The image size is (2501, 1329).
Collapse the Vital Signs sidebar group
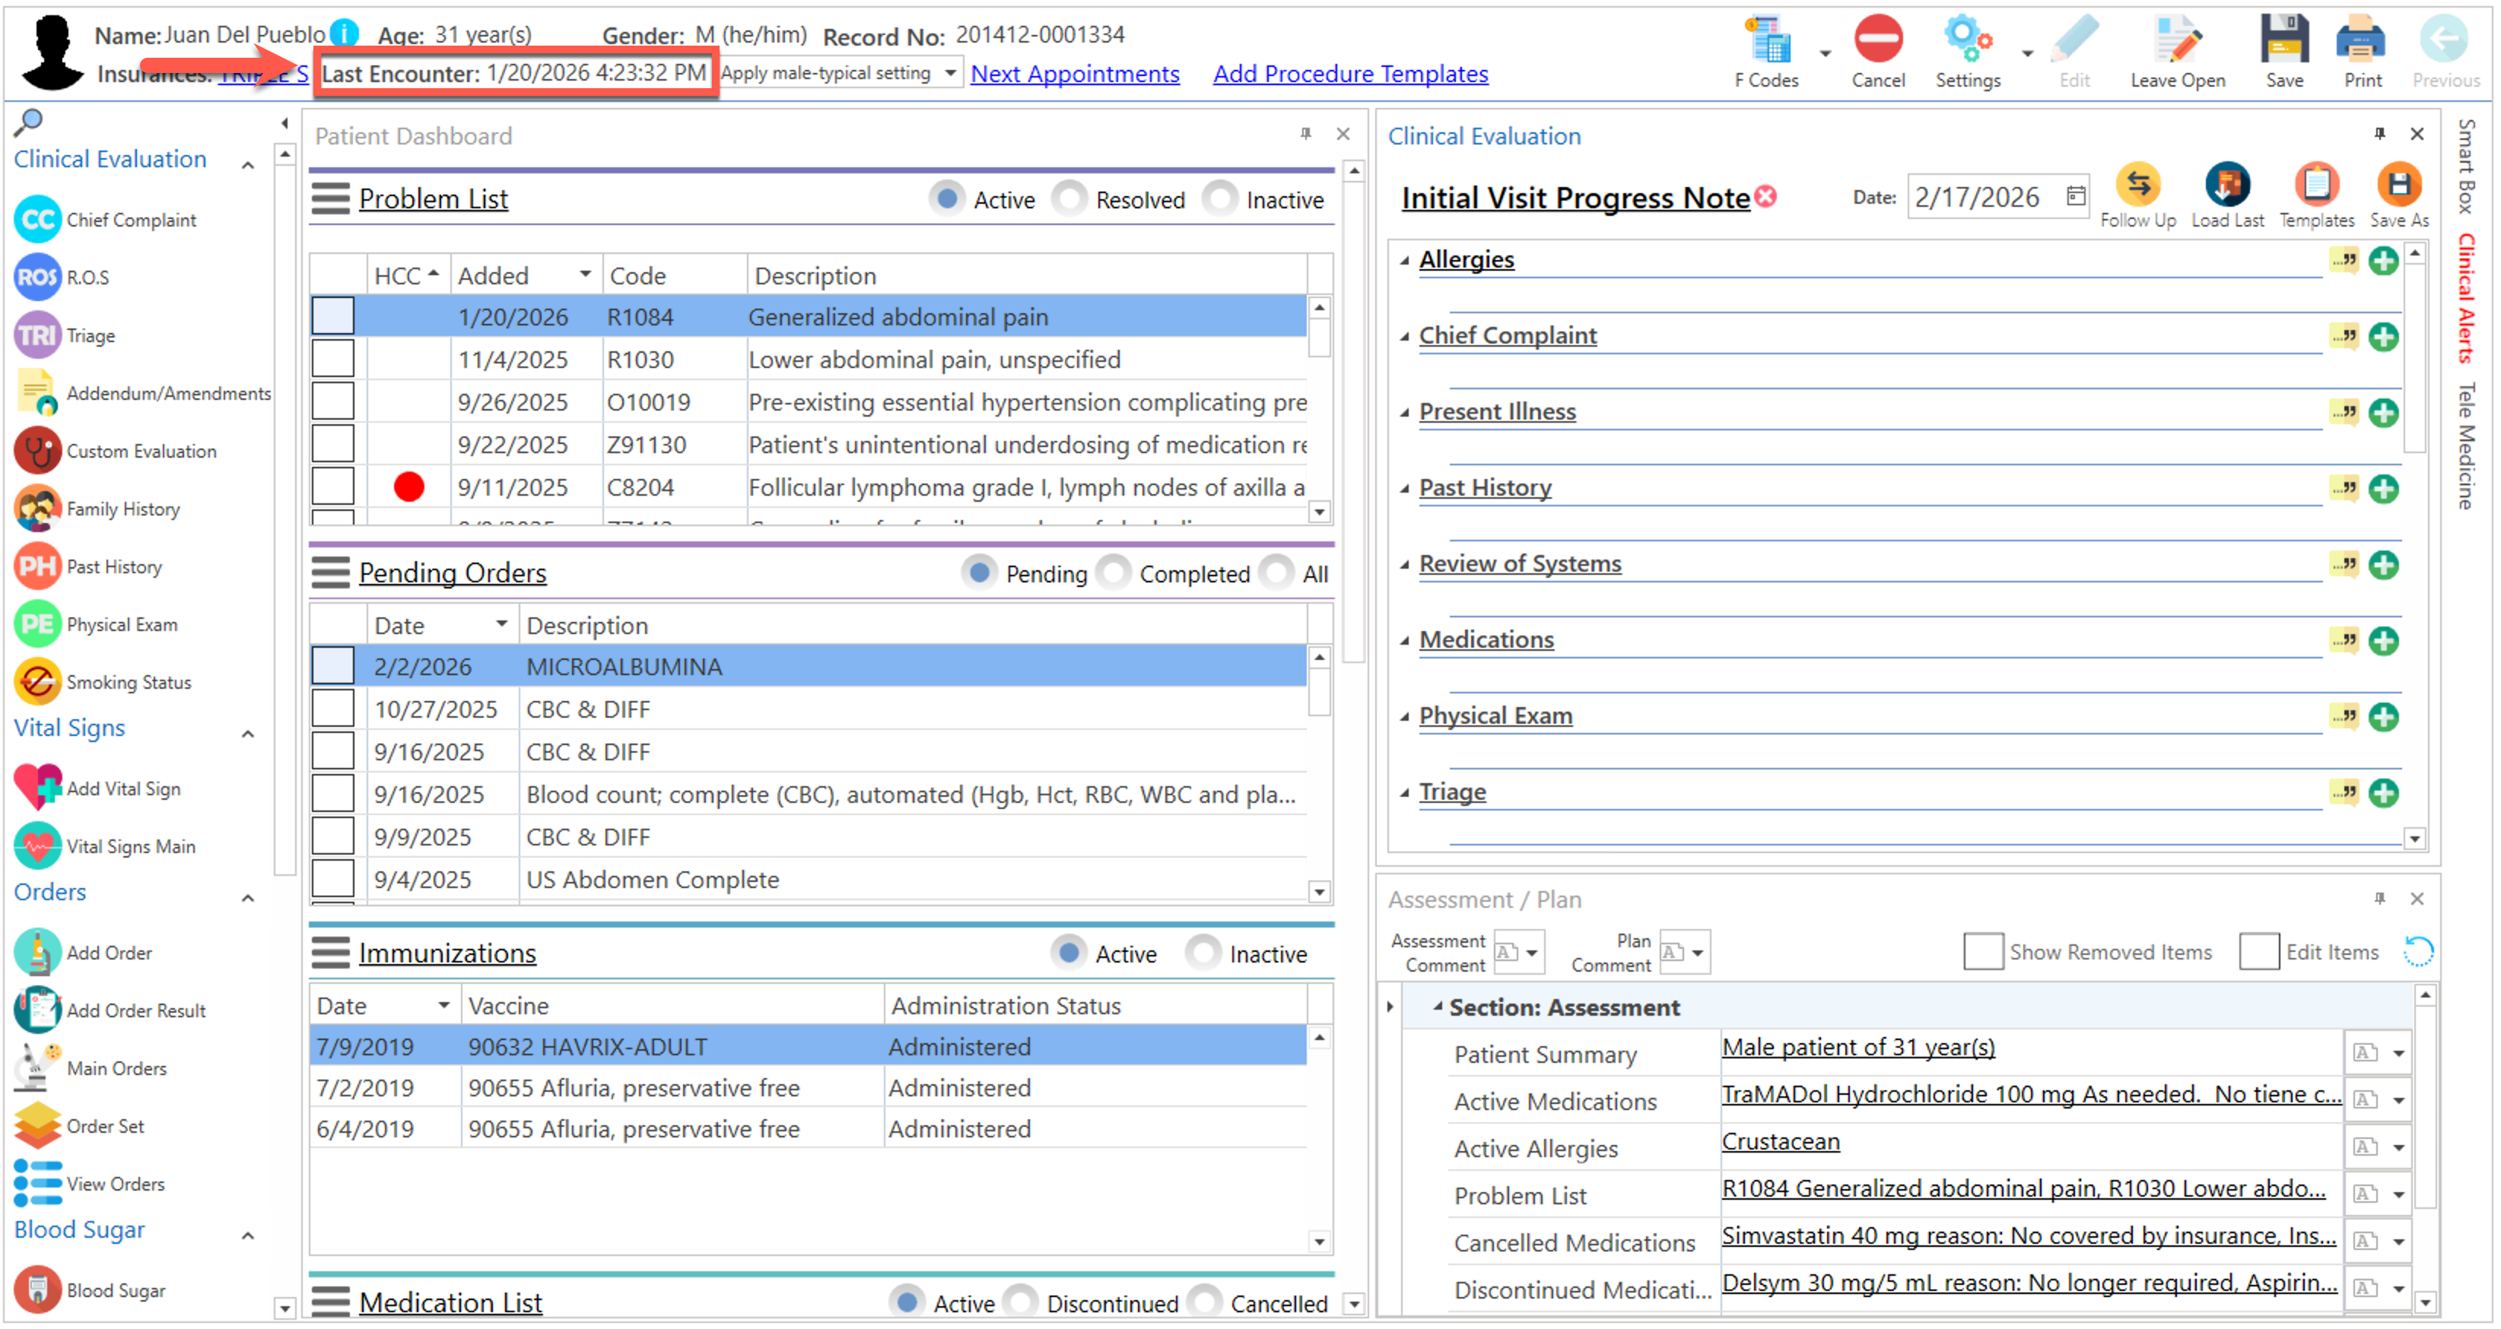tap(247, 734)
